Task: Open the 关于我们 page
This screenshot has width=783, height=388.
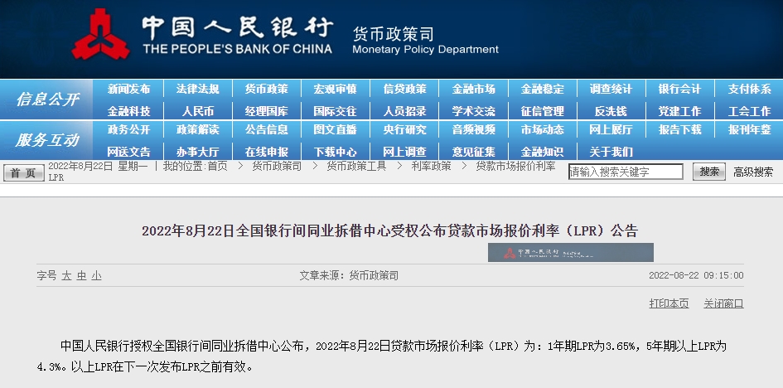Action: coord(611,151)
